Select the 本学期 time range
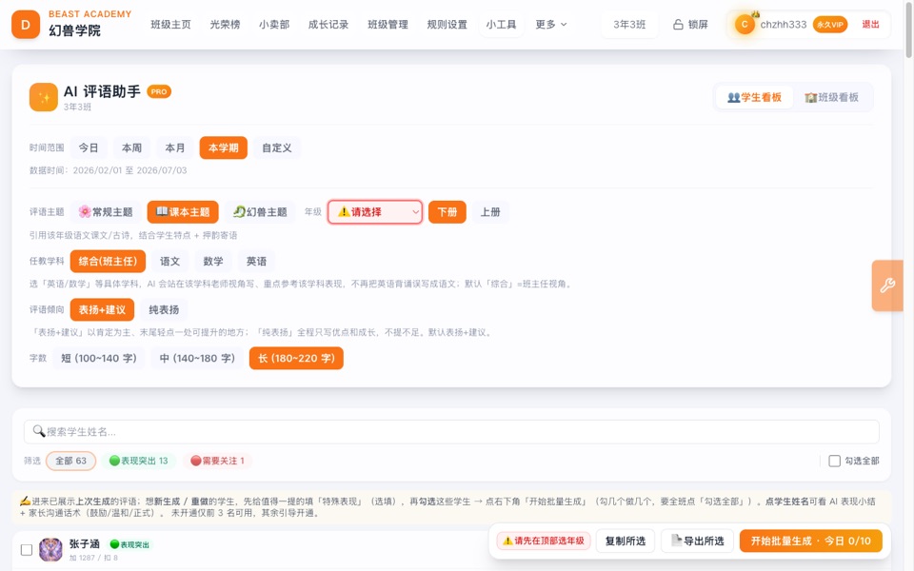 click(223, 148)
